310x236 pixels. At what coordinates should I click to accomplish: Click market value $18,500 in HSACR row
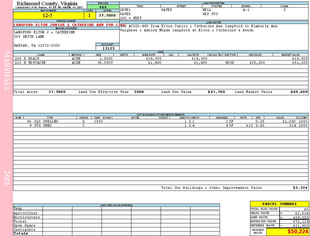click(x=300, y=58)
